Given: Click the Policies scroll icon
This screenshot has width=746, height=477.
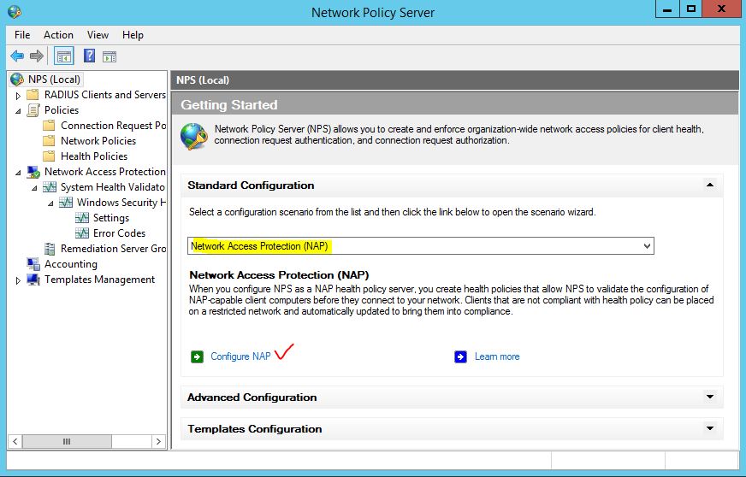Looking at the screenshot, I should coord(33,110).
